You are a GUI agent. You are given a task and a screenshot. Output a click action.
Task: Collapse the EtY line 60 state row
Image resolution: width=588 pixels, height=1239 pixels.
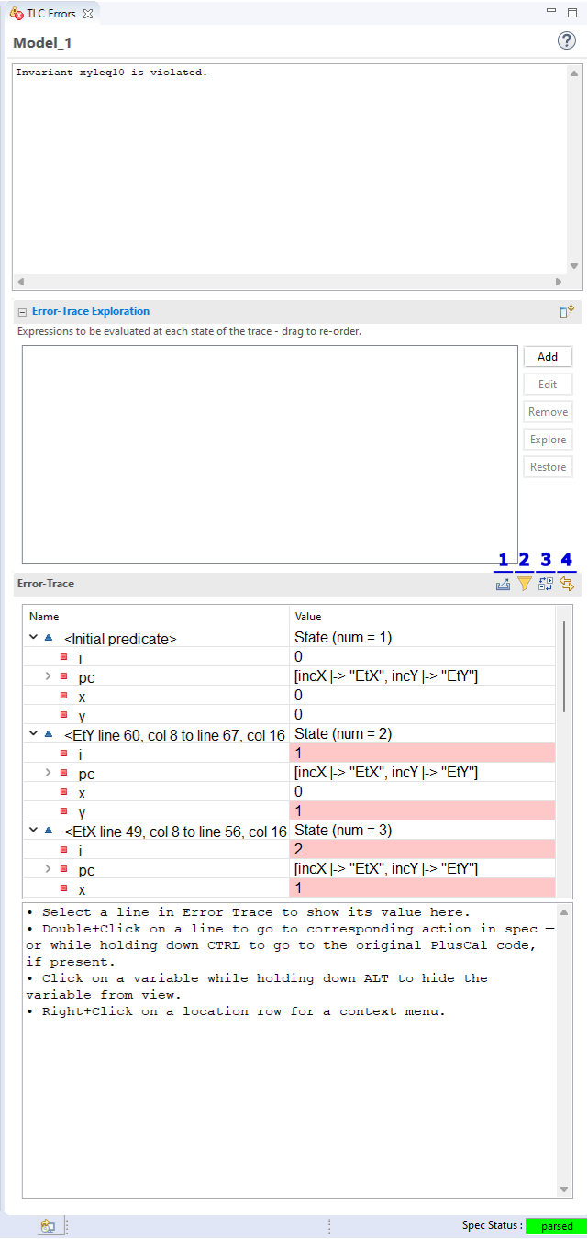point(33,734)
